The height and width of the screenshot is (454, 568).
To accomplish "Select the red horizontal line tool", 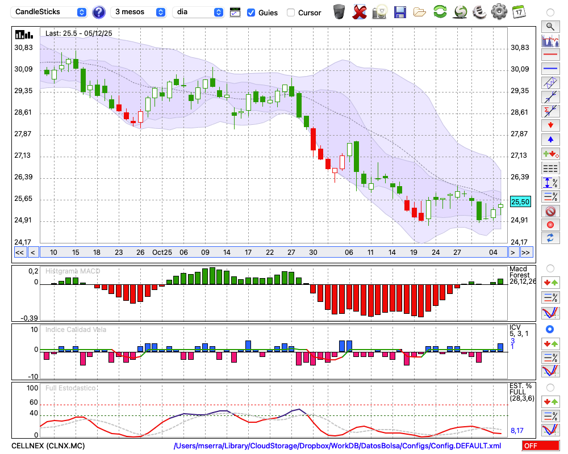I will pos(550,54).
